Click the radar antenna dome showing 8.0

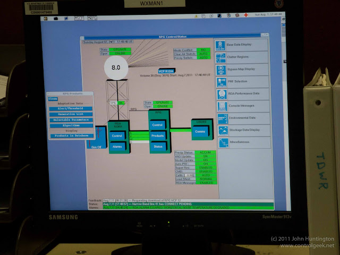click(x=116, y=67)
